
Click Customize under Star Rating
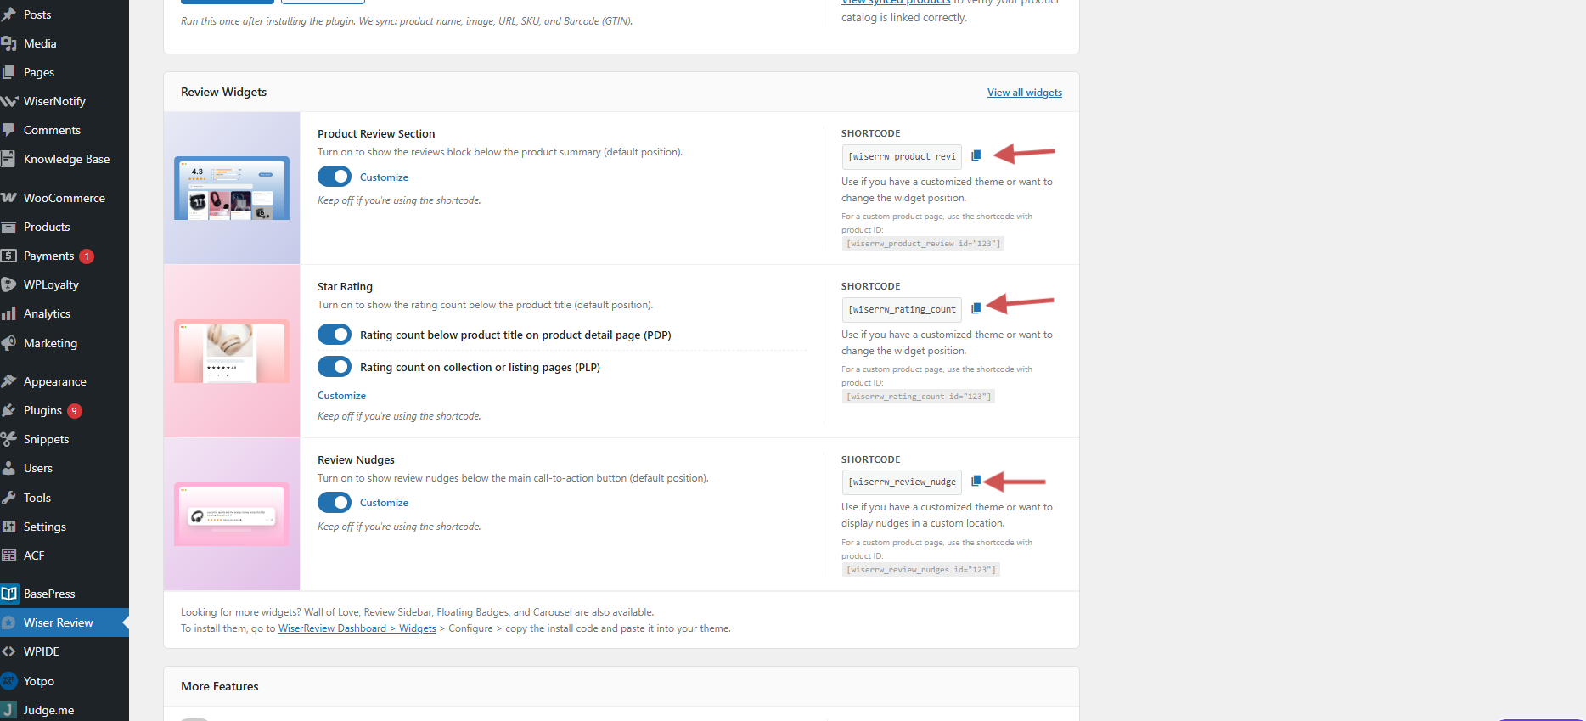click(341, 396)
